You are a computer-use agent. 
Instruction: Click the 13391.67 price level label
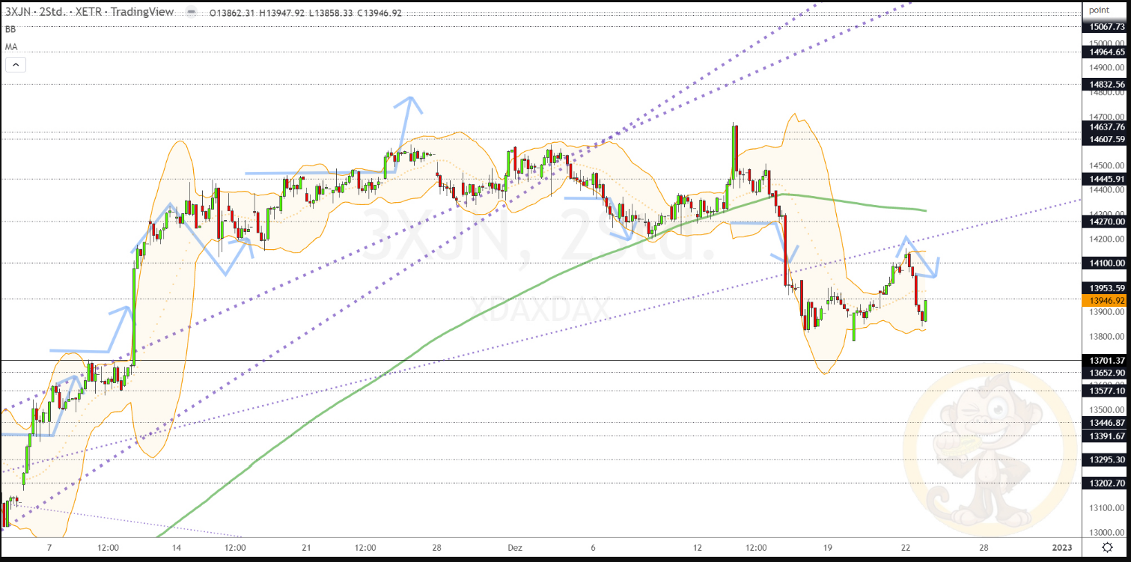pyautogui.click(x=1106, y=436)
